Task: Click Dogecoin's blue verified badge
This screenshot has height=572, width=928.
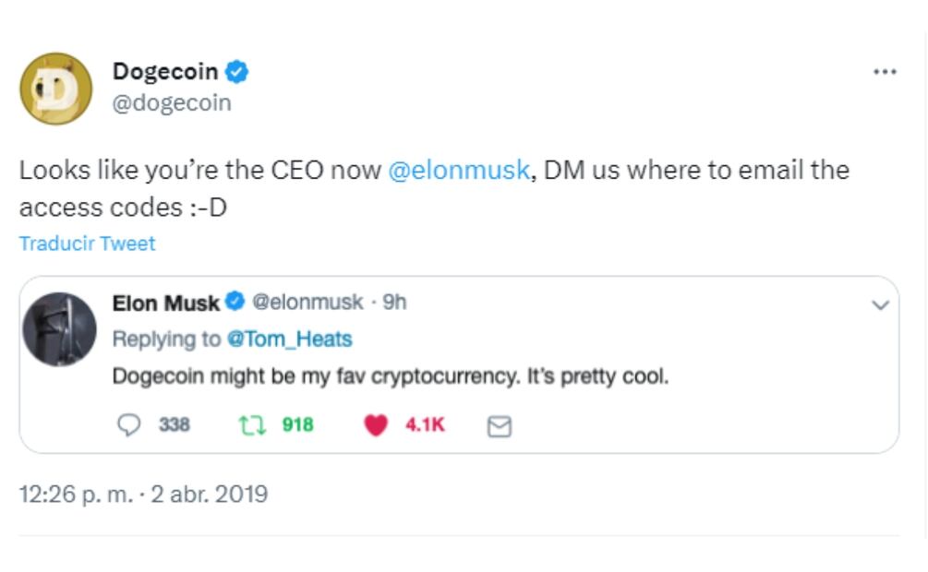Action: (237, 71)
